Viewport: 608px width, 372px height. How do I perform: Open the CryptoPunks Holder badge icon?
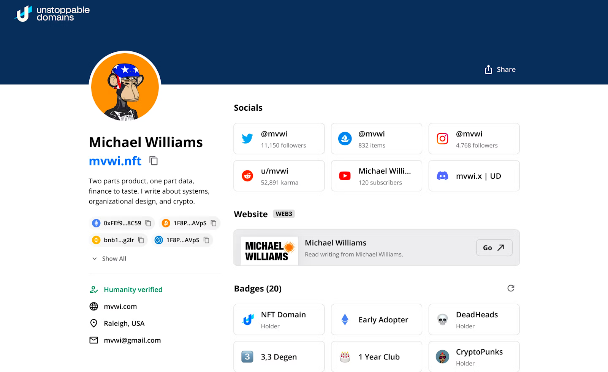point(442,357)
